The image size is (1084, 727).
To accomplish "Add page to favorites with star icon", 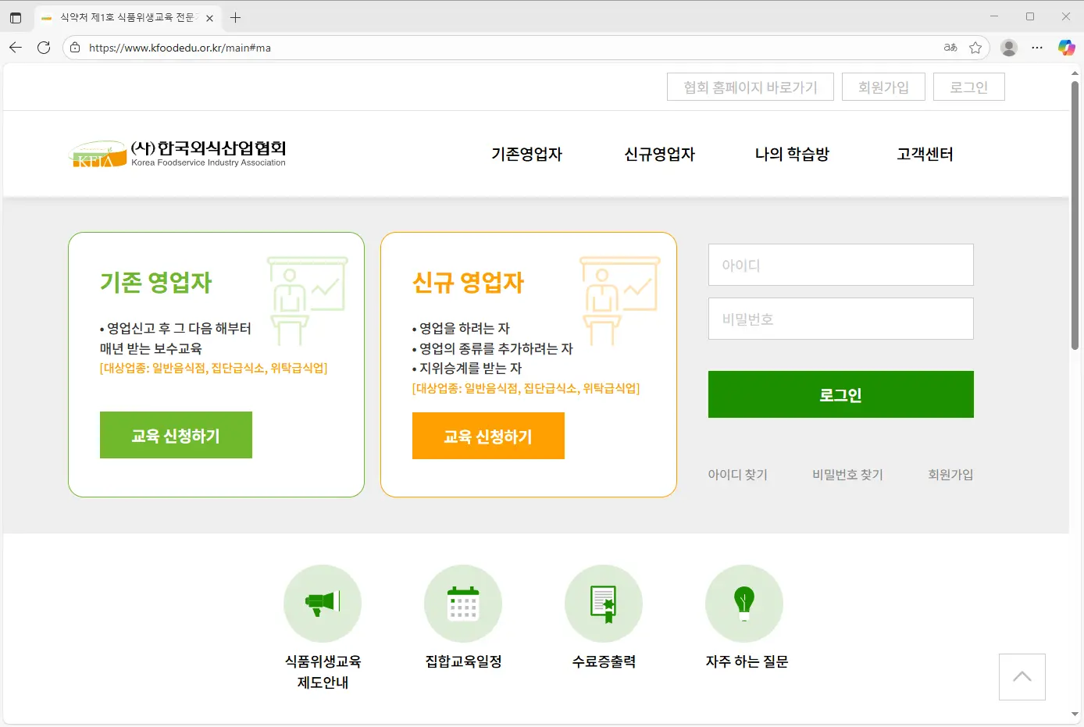I will pos(975,48).
